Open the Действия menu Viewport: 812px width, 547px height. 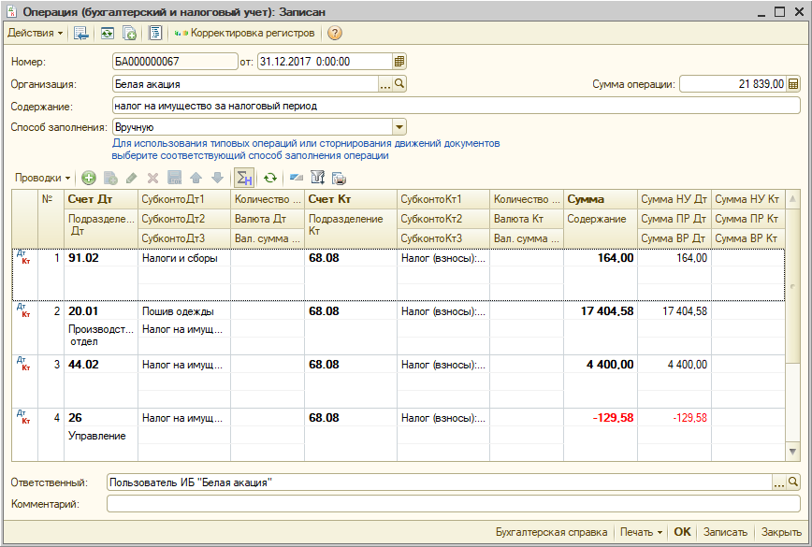click(35, 33)
